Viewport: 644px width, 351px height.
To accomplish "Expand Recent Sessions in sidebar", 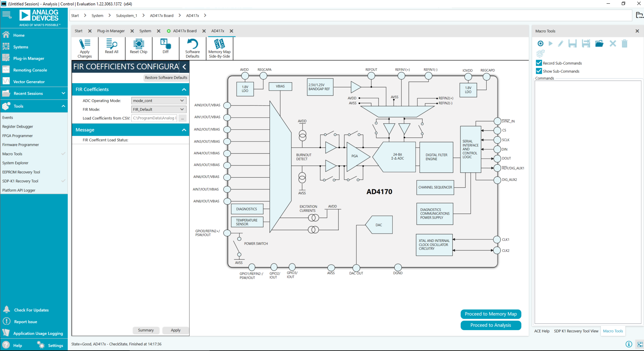I will 63,93.
